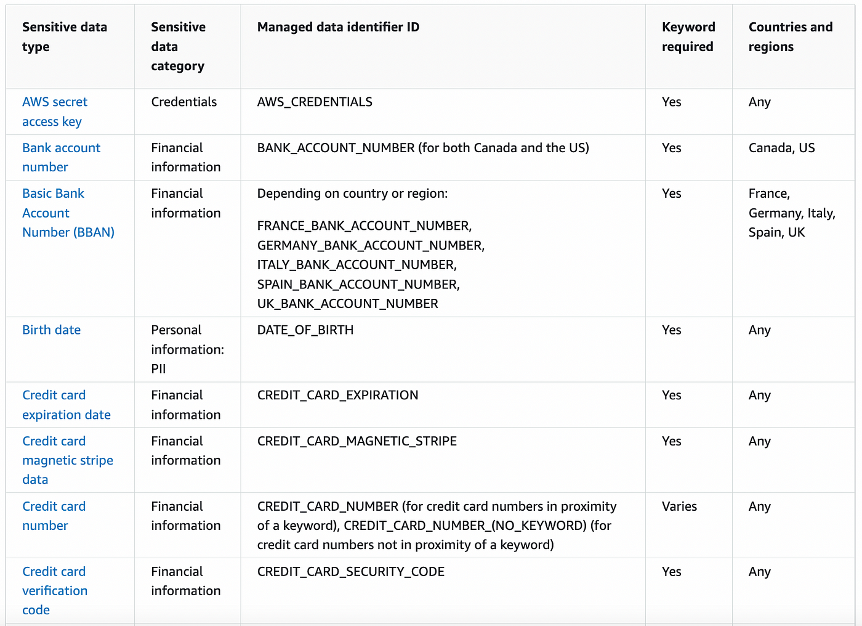Click the Canada, US countries cell
The width and height of the screenshot is (862, 626).
point(781,148)
